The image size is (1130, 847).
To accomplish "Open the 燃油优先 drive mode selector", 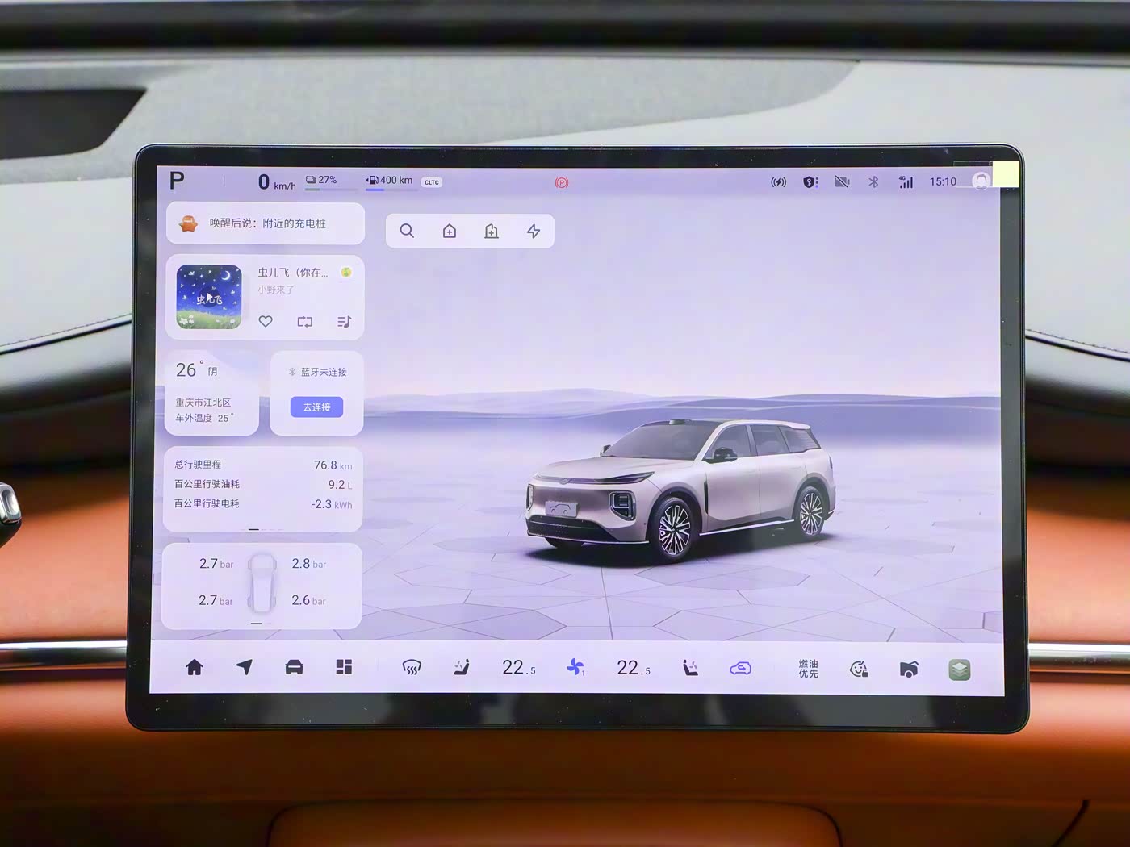I will pyautogui.click(x=808, y=669).
